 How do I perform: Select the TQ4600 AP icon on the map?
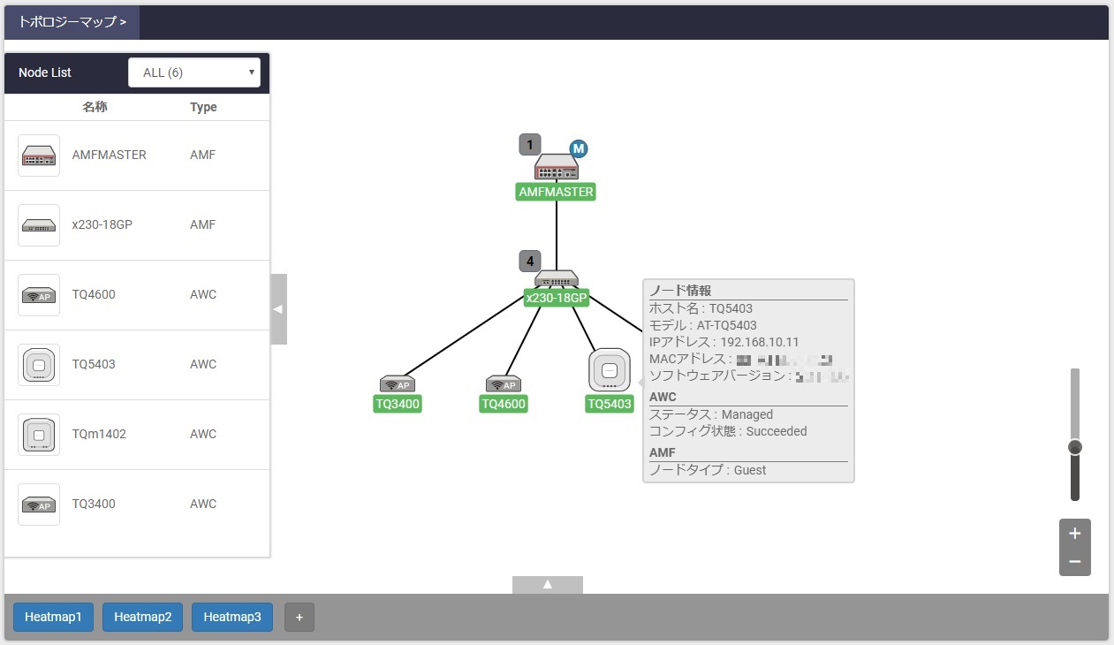(504, 384)
